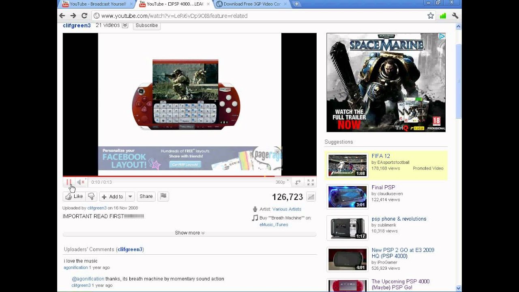This screenshot has height=292, width=519.
Task: Expand description with Show more
Action: pyautogui.click(x=189, y=233)
